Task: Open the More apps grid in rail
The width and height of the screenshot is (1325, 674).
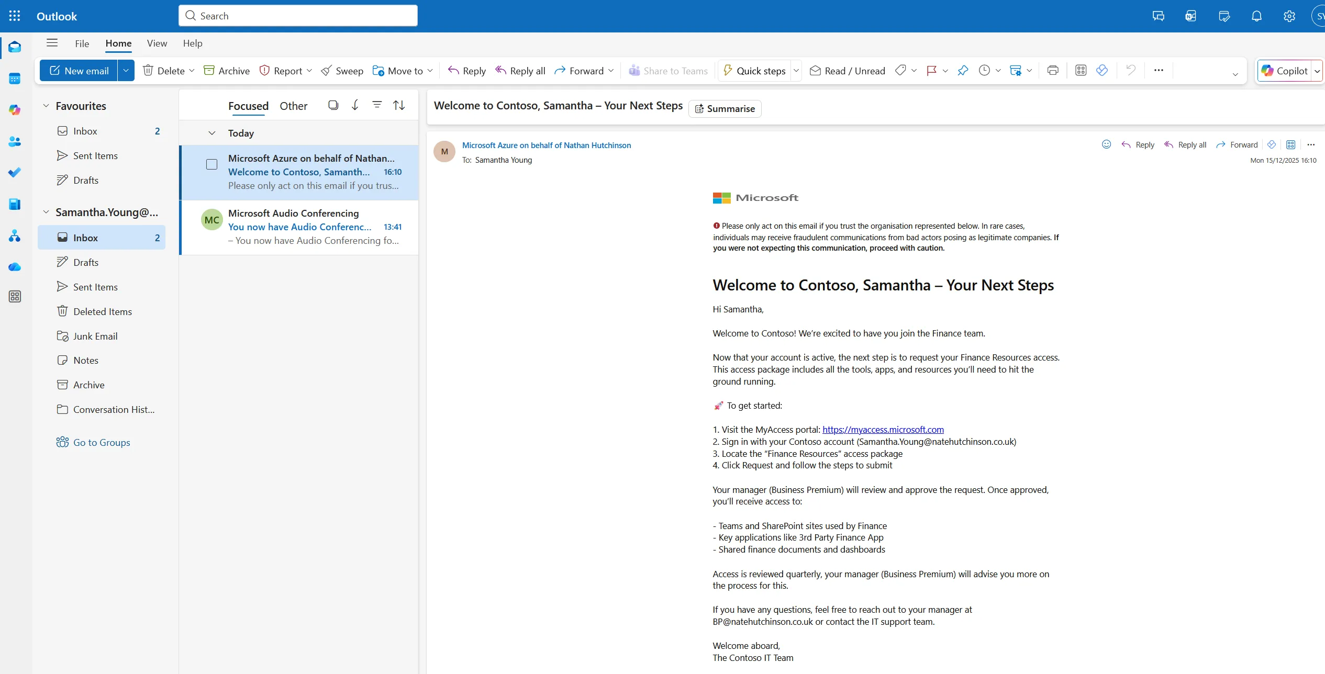Action: point(15,297)
